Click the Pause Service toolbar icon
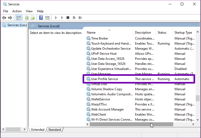This screenshot has width=201, height=138. click(74, 18)
